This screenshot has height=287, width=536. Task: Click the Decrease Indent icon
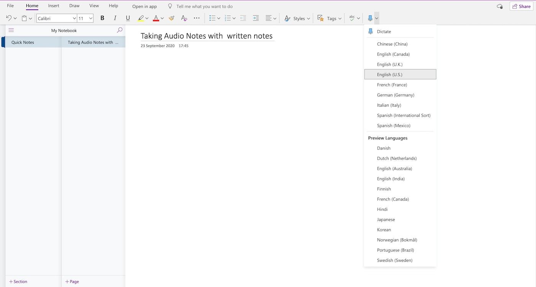click(243, 18)
